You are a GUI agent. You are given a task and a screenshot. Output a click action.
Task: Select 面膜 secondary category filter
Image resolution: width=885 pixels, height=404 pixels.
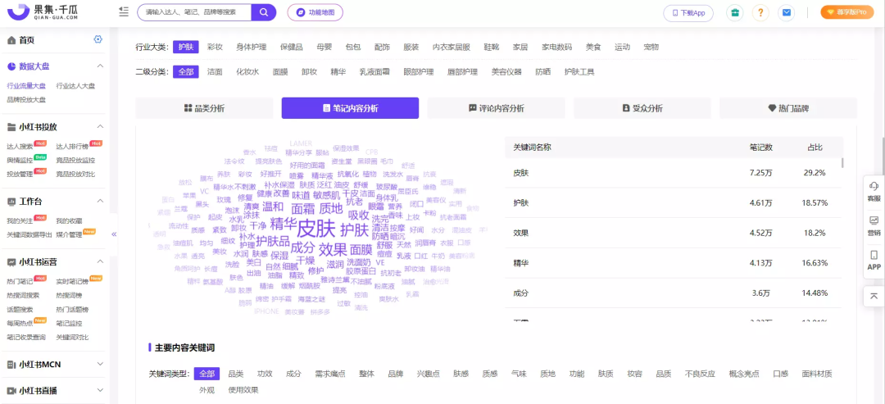click(280, 71)
